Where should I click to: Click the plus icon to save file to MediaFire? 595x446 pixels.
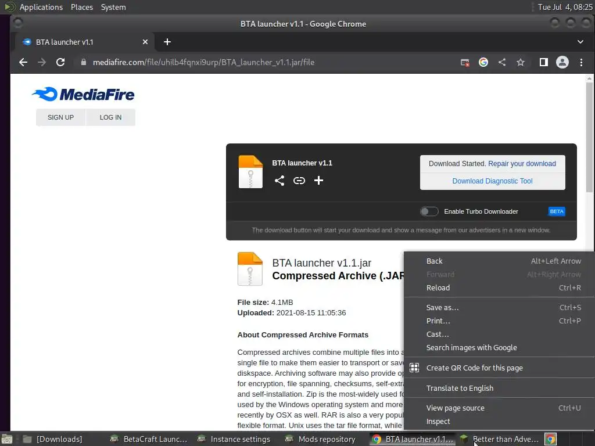click(x=319, y=181)
